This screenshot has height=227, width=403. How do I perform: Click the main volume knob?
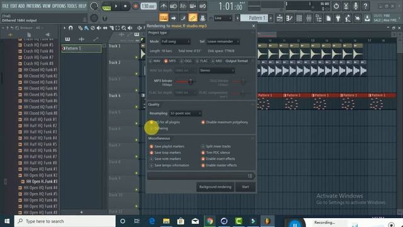tap(94, 6)
